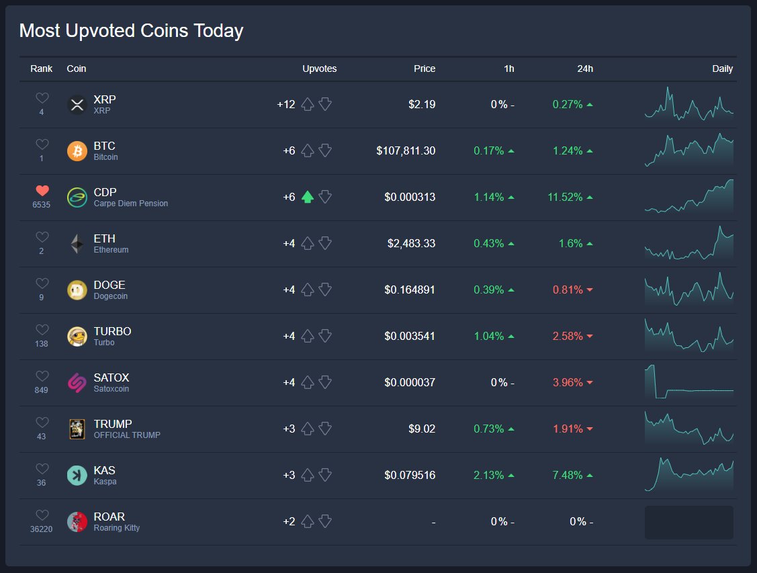Downvote the SATOX coin
The image size is (757, 573).
tap(325, 382)
